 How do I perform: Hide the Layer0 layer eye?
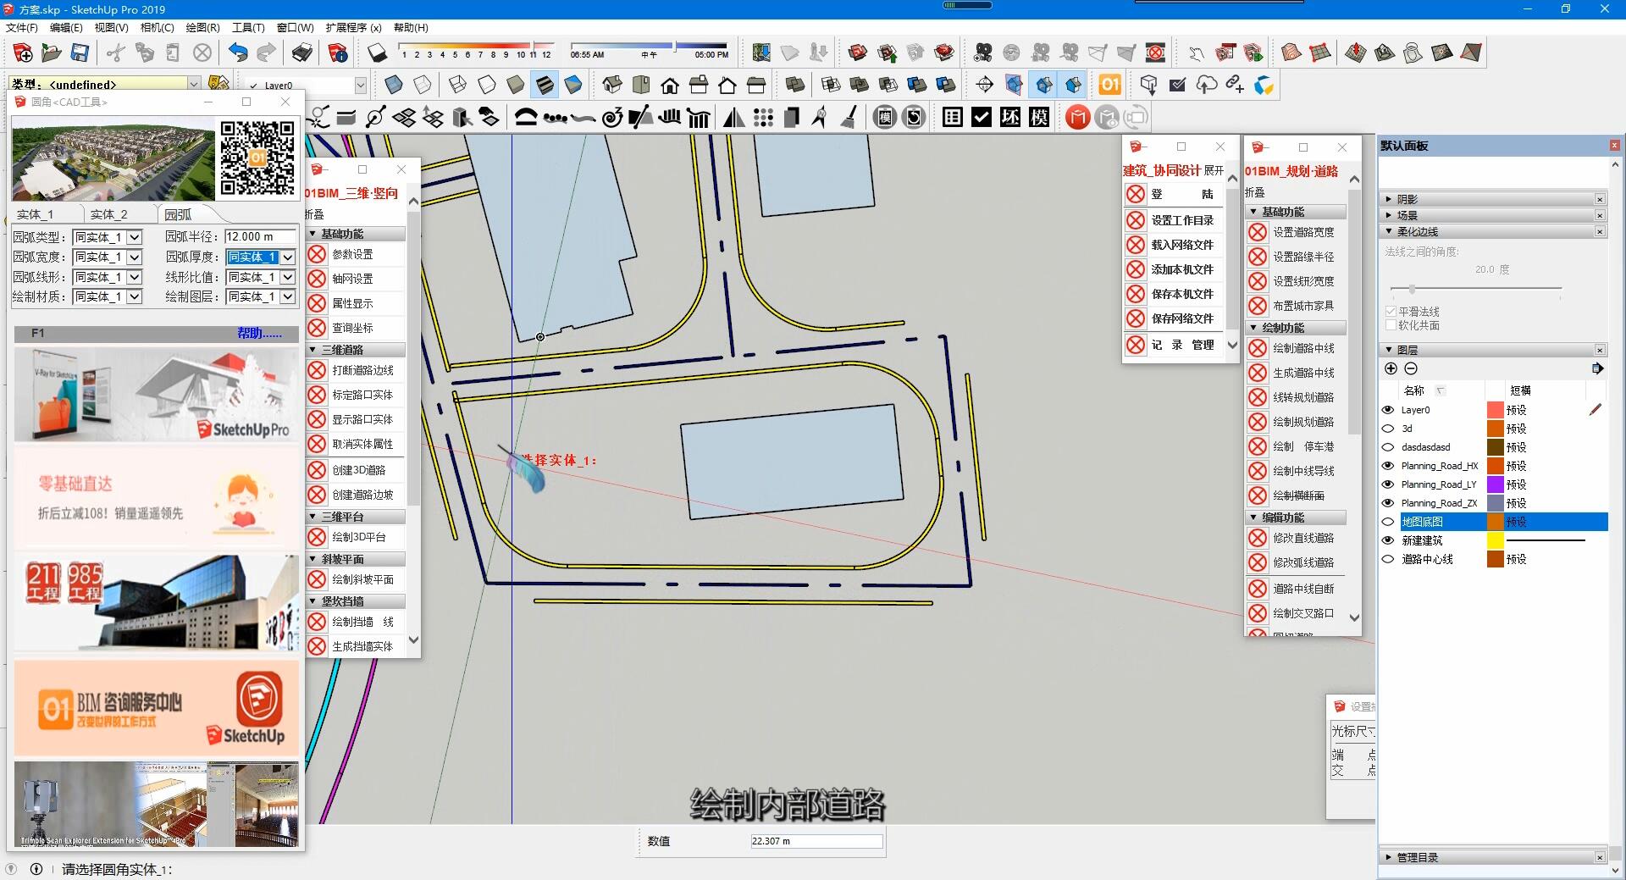click(1388, 410)
